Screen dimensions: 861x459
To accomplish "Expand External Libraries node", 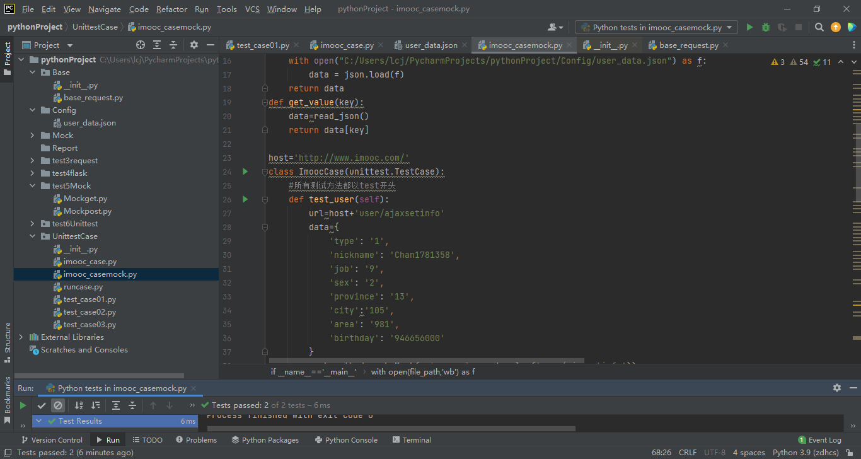I will click(x=21, y=337).
